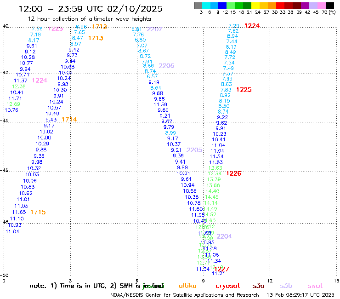Click the "swot" satellite legend label
The image size is (340, 299).
coord(315,286)
